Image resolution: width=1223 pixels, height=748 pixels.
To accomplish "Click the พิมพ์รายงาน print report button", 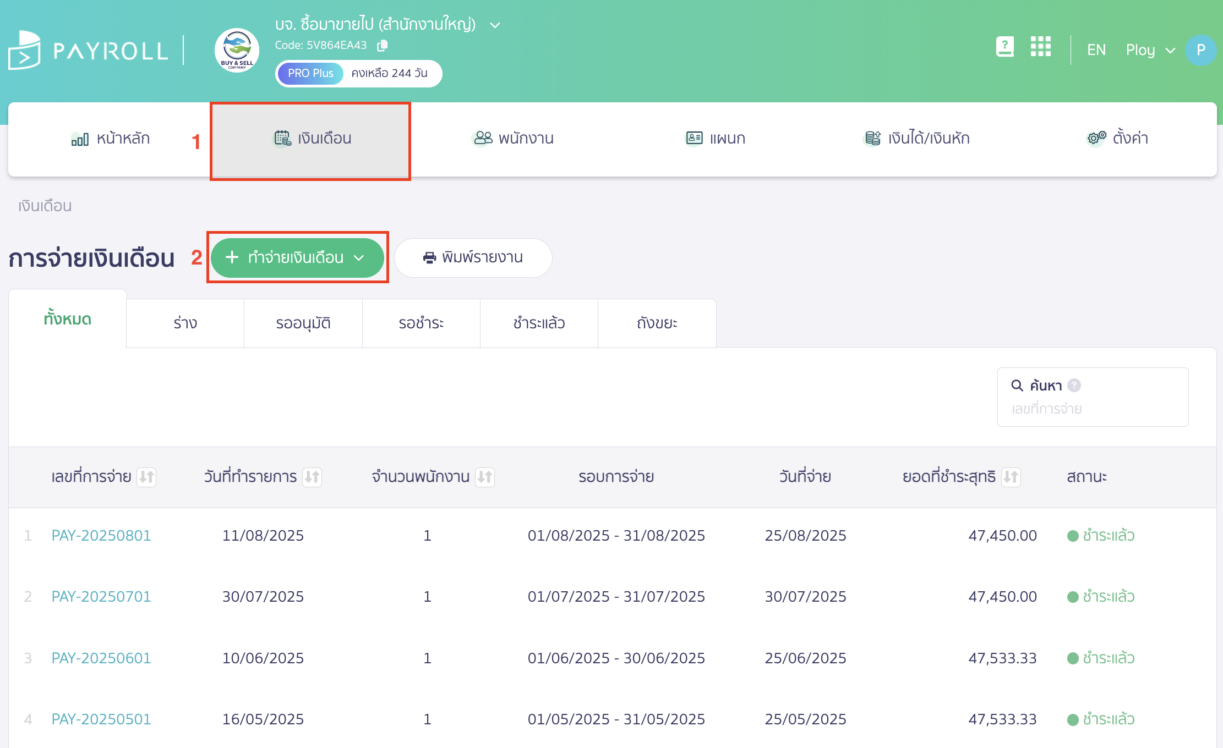I will tap(473, 257).
